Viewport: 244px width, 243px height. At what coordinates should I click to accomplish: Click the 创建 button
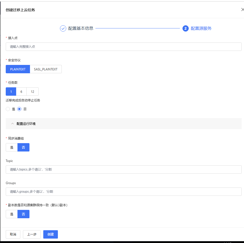[51, 234]
